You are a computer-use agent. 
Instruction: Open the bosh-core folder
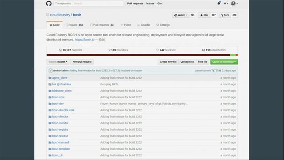click(x=58, y=97)
